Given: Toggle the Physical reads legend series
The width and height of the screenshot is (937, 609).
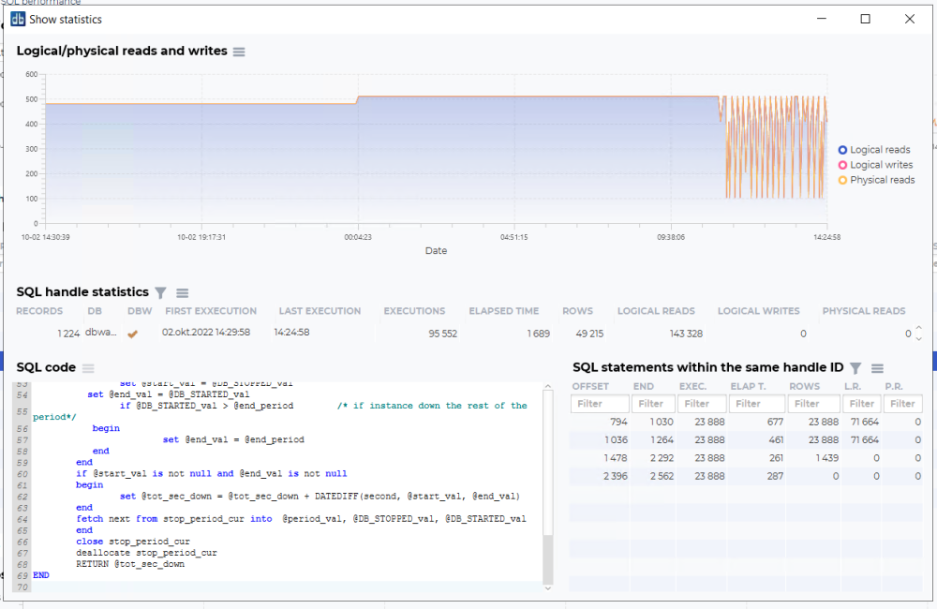Looking at the screenshot, I should [x=876, y=180].
